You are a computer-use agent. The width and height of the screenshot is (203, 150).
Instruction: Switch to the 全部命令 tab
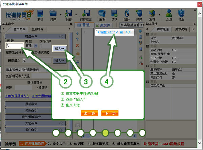pyautogui.click(x=38, y=29)
